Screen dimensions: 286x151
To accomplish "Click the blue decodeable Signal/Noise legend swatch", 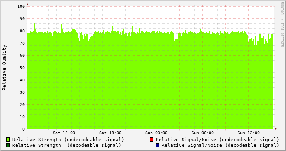I will (x=158, y=145).
